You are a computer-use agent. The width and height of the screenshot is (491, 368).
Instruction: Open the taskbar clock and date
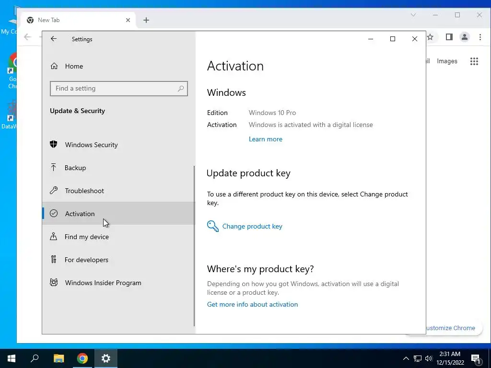point(450,358)
